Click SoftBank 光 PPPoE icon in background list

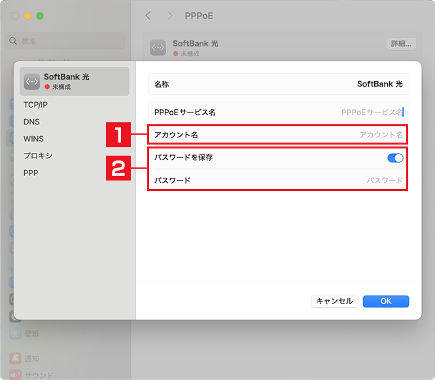pyautogui.click(x=158, y=48)
